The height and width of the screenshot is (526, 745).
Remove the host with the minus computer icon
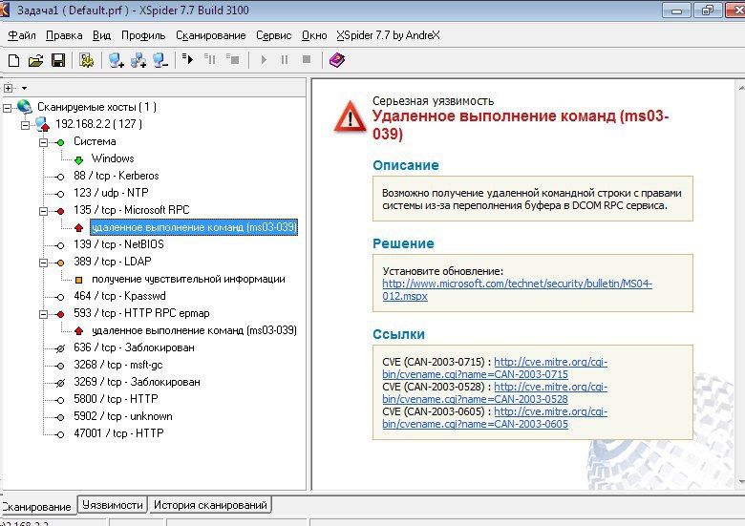tap(160, 60)
